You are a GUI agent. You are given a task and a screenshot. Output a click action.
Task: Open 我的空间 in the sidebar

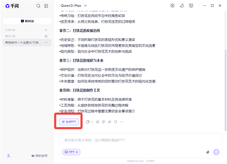click(x=39, y=156)
